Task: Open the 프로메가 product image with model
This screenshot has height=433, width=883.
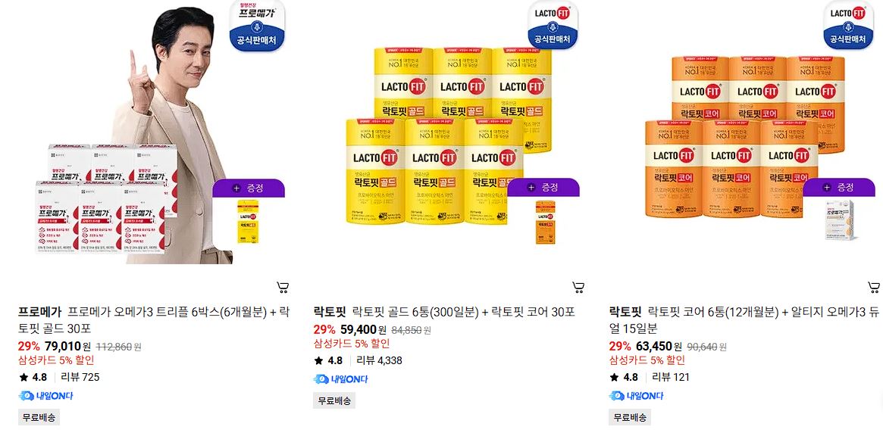Action: click(152, 132)
